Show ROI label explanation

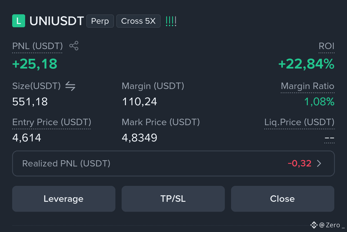[x=326, y=46]
